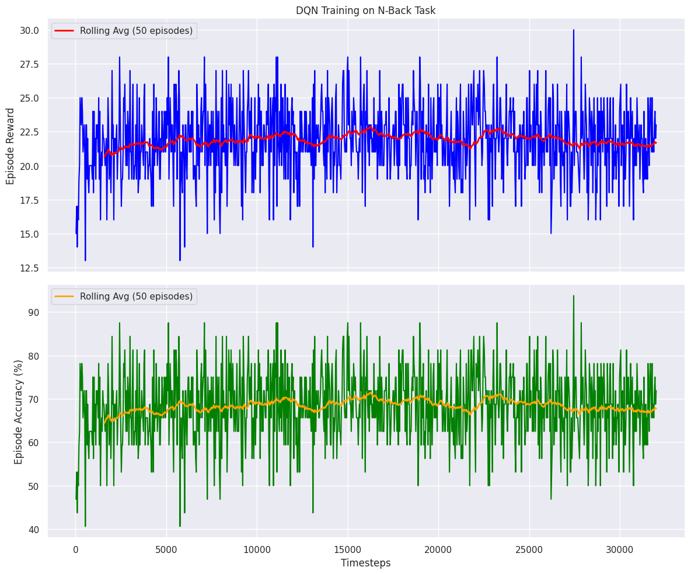Image resolution: width=691 pixels, height=574 pixels.
Task: Select the bottom chart's 'Rolling Avg (50 episodes)' legend text
Action: (x=137, y=297)
